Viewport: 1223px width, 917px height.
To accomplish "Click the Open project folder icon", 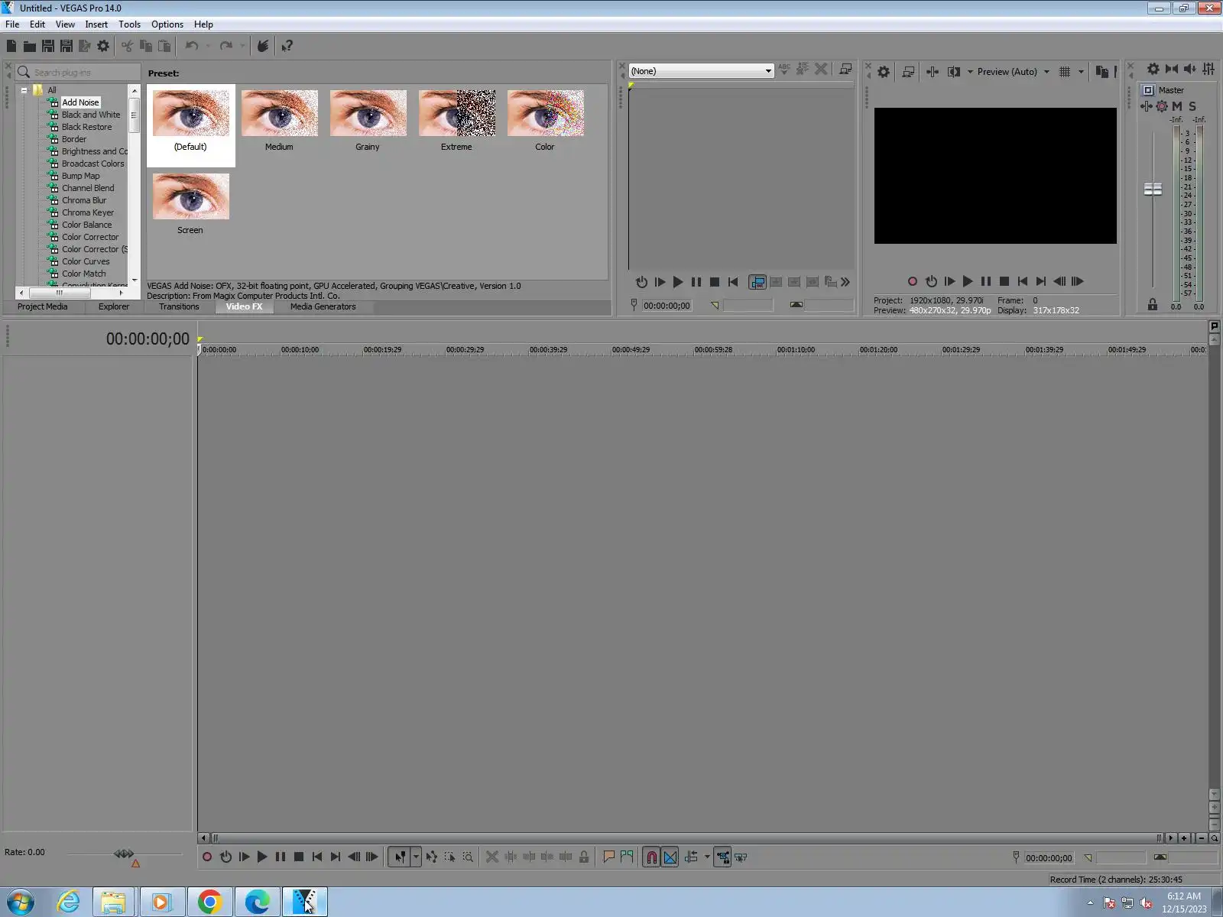I will [30, 46].
